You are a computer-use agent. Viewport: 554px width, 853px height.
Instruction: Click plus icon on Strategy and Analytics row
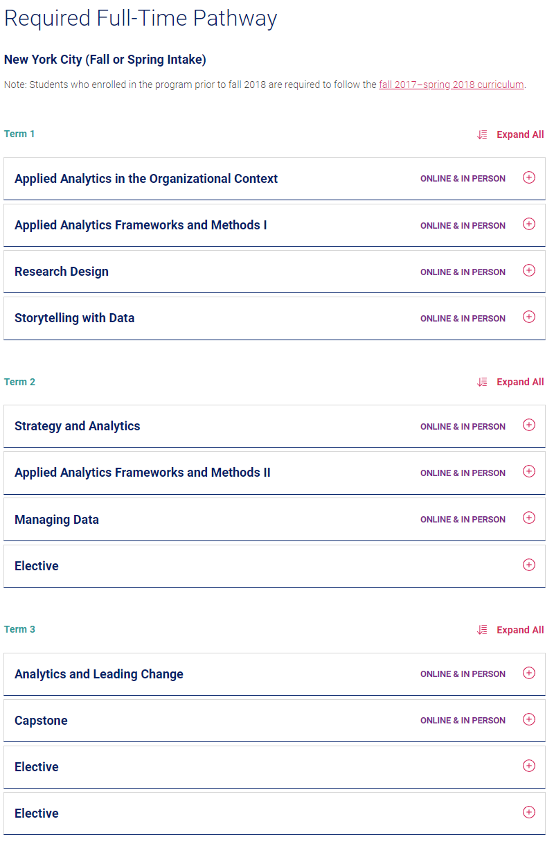coord(529,425)
